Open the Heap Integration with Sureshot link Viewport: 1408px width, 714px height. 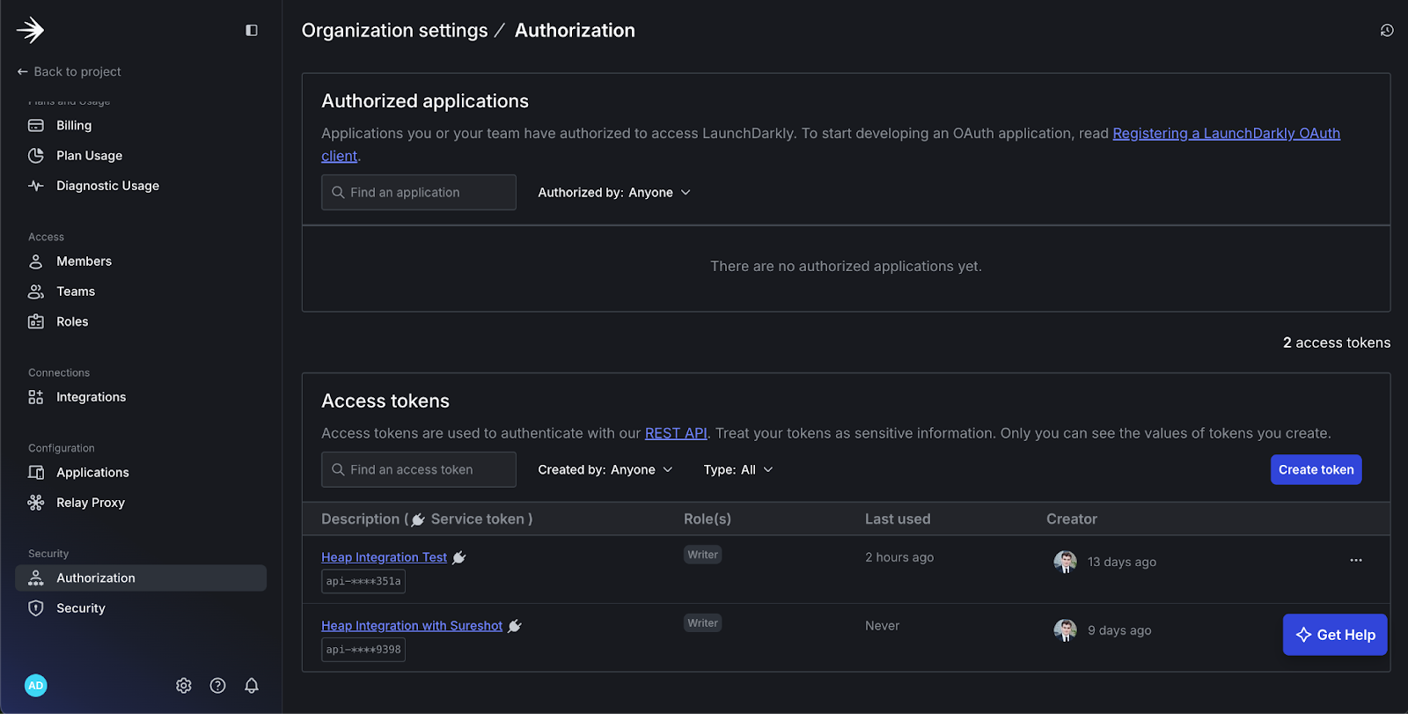pyautogui.click(x=412, y=626)
